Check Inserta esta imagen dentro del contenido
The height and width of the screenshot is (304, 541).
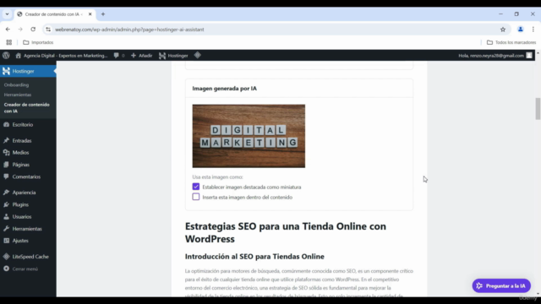[195, 197]
